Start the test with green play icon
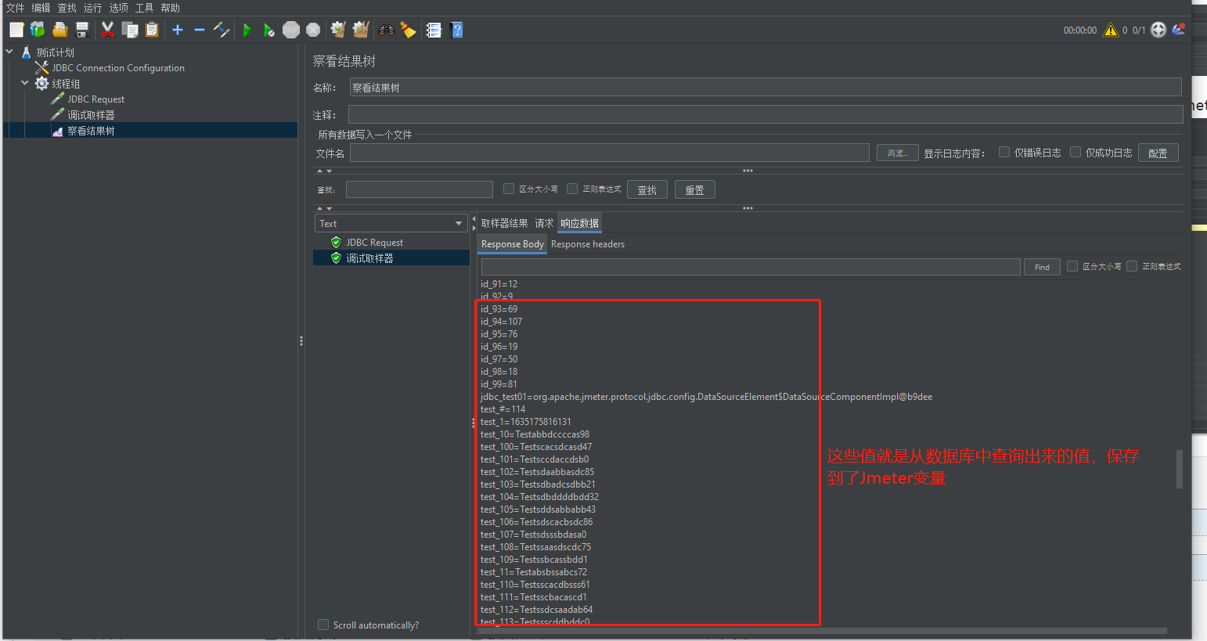The height and width of the screenshot is (641, 1207). click(247, 30)
